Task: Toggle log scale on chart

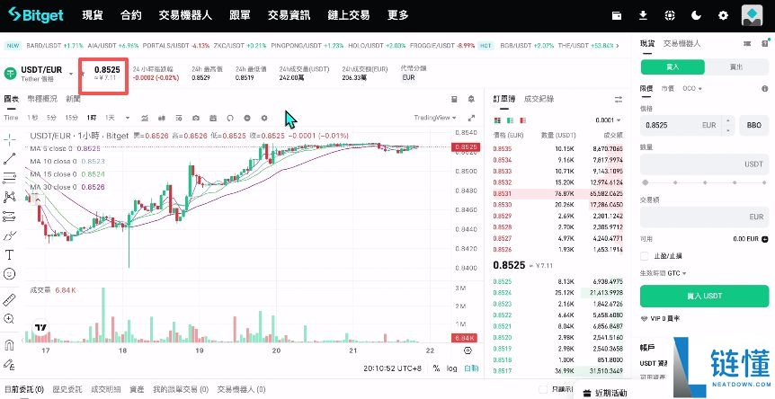Action: coord(451,368)
